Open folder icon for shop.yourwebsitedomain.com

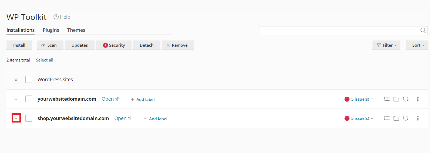tap(396, 118)
